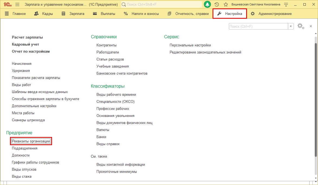This screenshot has width=318, height=185.
Task: Open Кадровый учет settings
Action: [25, 44]
